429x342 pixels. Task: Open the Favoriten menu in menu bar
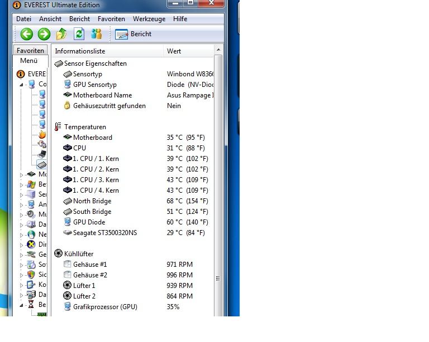(111, 19)
